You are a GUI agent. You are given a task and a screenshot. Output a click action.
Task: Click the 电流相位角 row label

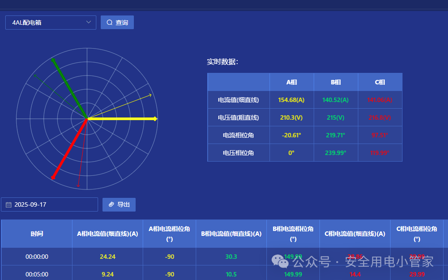click(x=238, y=136)
